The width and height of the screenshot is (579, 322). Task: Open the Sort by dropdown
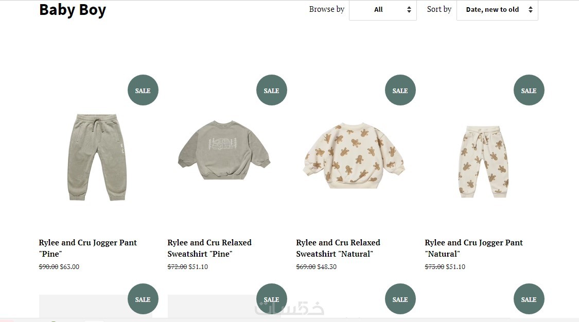click(497, 10)
